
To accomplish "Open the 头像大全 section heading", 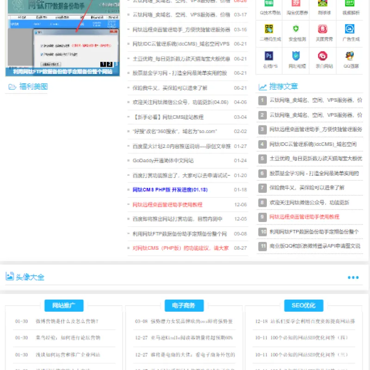I will click(30, 277).
